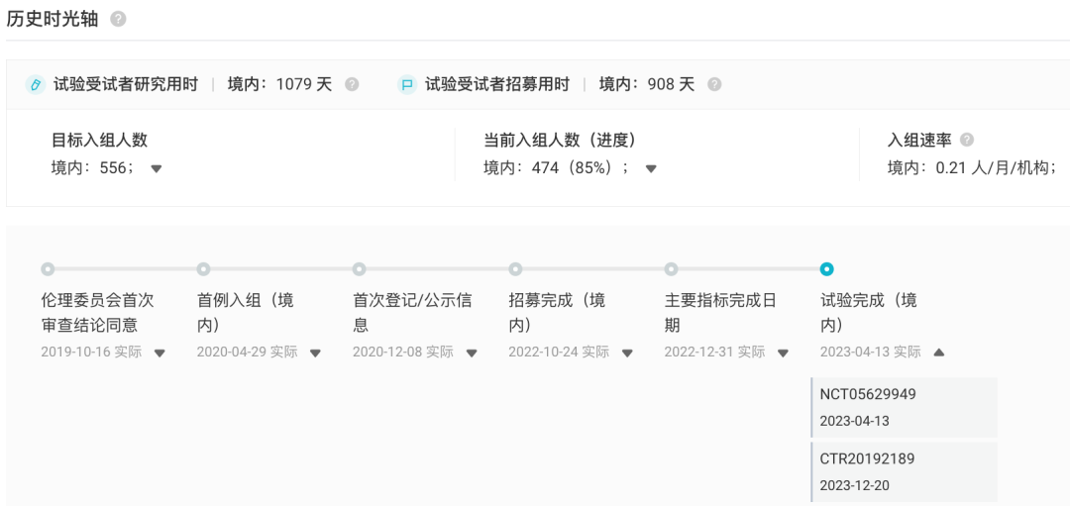Collapse details under 2023-04-13 实际
The height and width of the screenshot is (506, 1070).
point(939,353)
